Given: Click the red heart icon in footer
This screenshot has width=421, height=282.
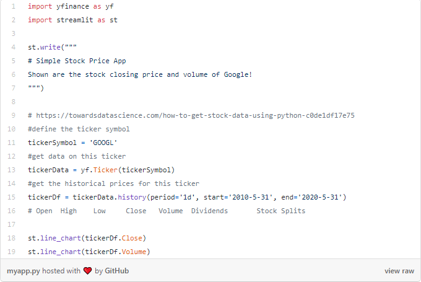Looking at the screenshot, I should pos(87,271).
